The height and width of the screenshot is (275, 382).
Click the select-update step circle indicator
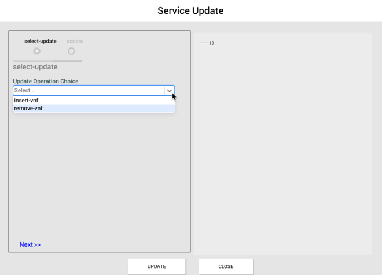[37, 51]
